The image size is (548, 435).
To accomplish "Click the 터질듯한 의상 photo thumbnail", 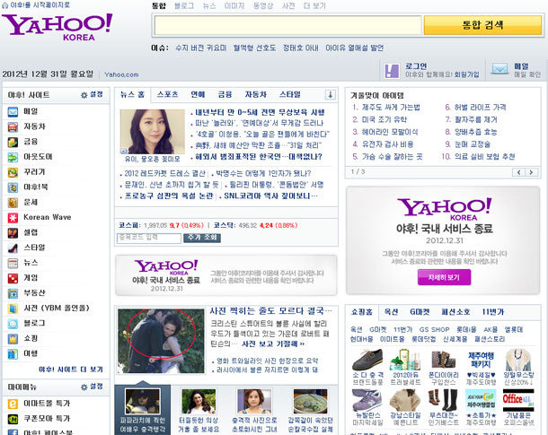I will (199, 401).
